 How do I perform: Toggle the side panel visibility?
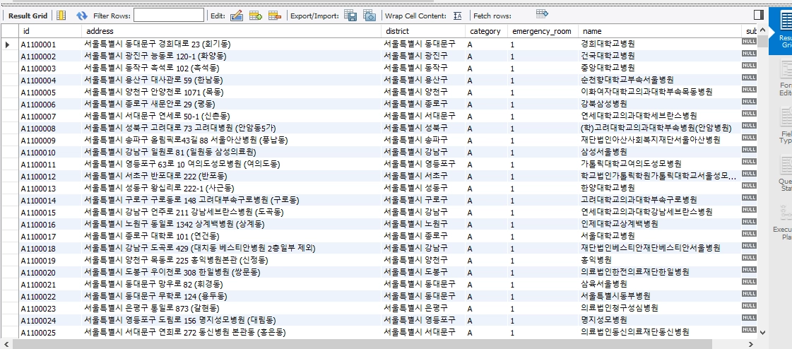click(759, 15)
